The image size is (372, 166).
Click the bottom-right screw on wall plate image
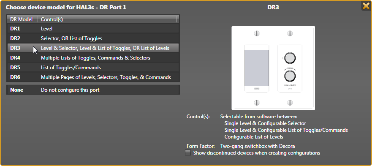(x=290, y=103)
